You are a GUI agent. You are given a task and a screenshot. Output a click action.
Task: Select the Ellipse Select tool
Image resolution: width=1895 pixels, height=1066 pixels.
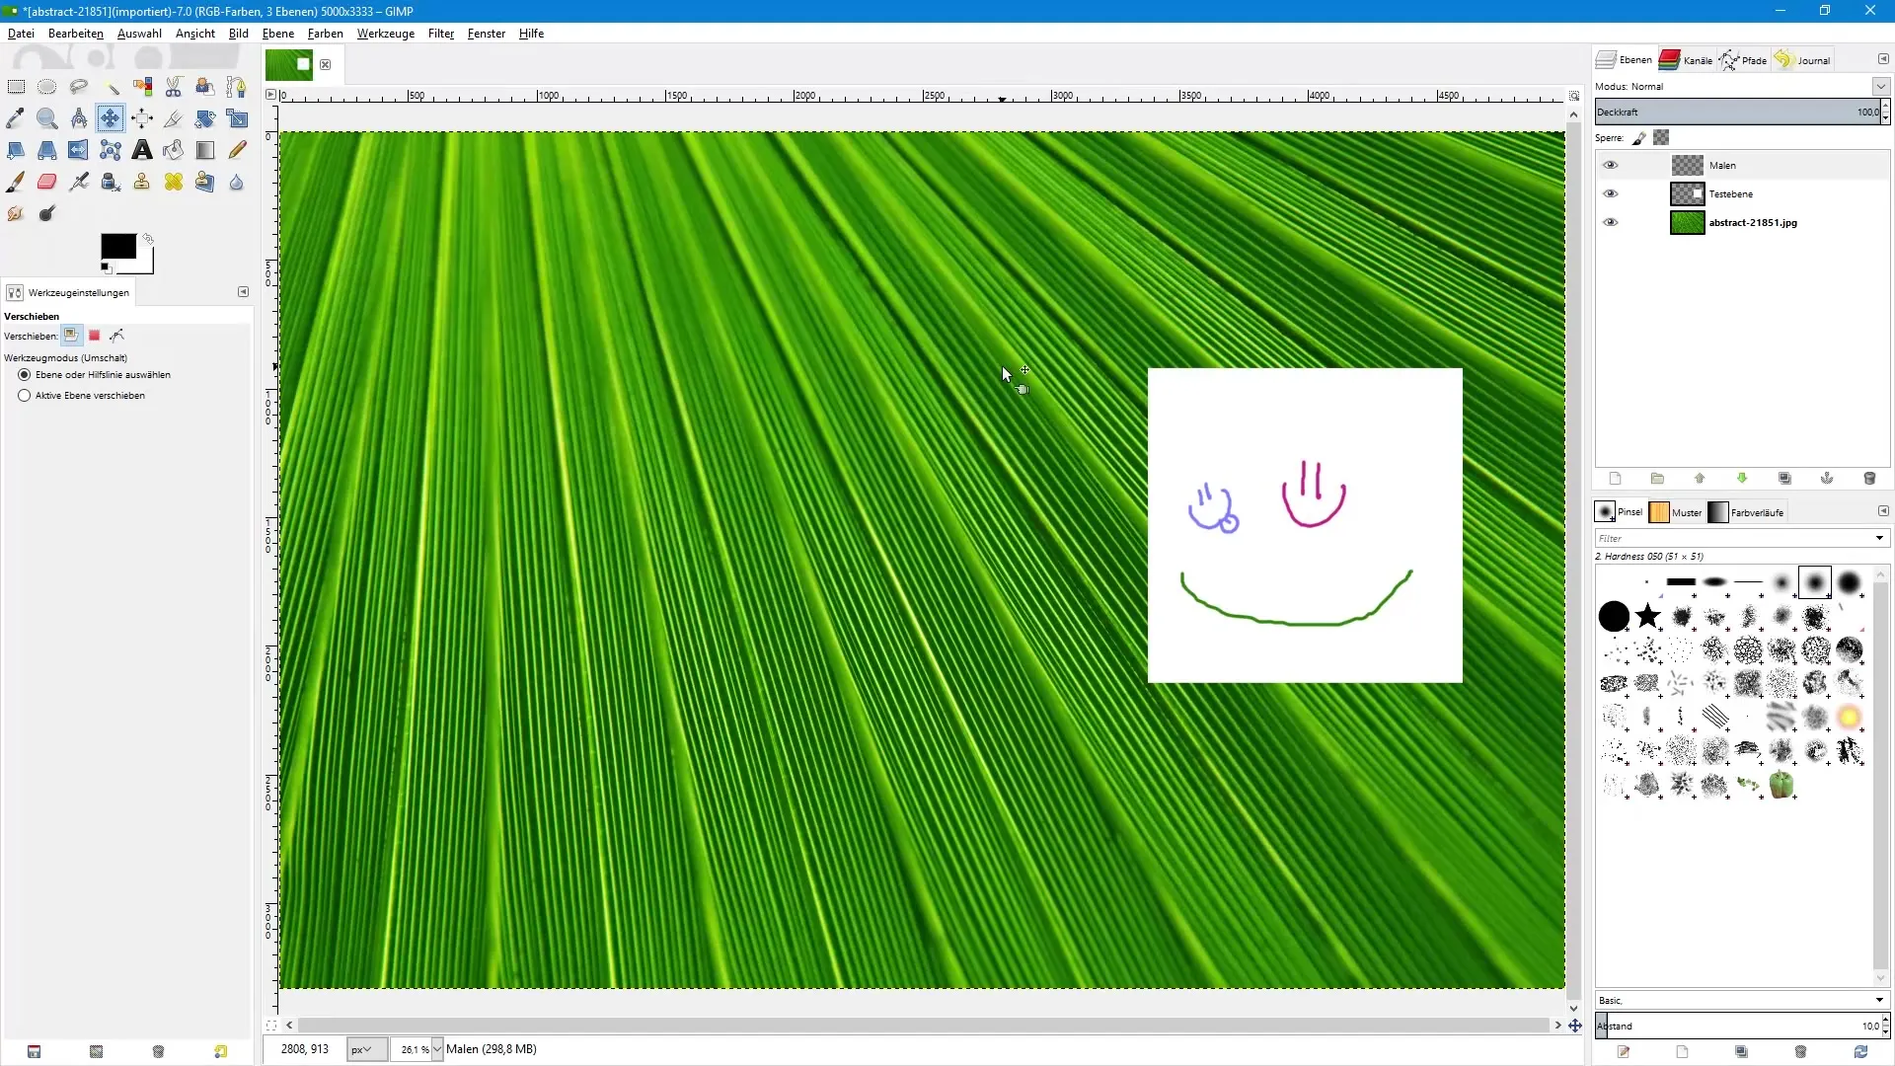pos(46,87)
